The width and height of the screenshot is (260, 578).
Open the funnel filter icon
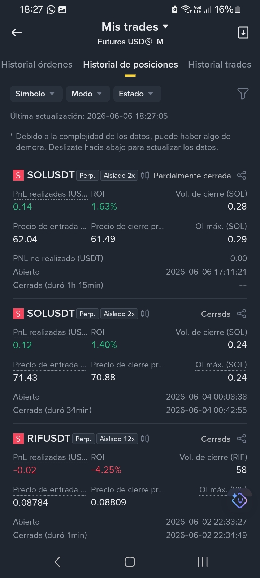click(243, 94)
